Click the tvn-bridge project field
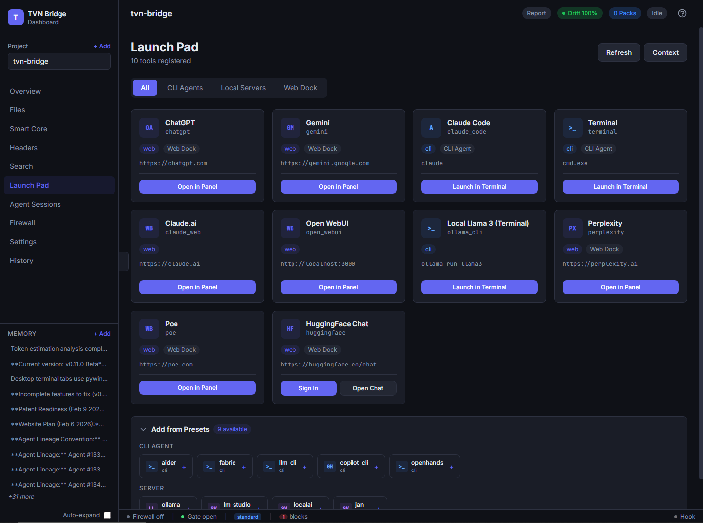The width and height of the screenshot is (703, 523). point(59,61)
